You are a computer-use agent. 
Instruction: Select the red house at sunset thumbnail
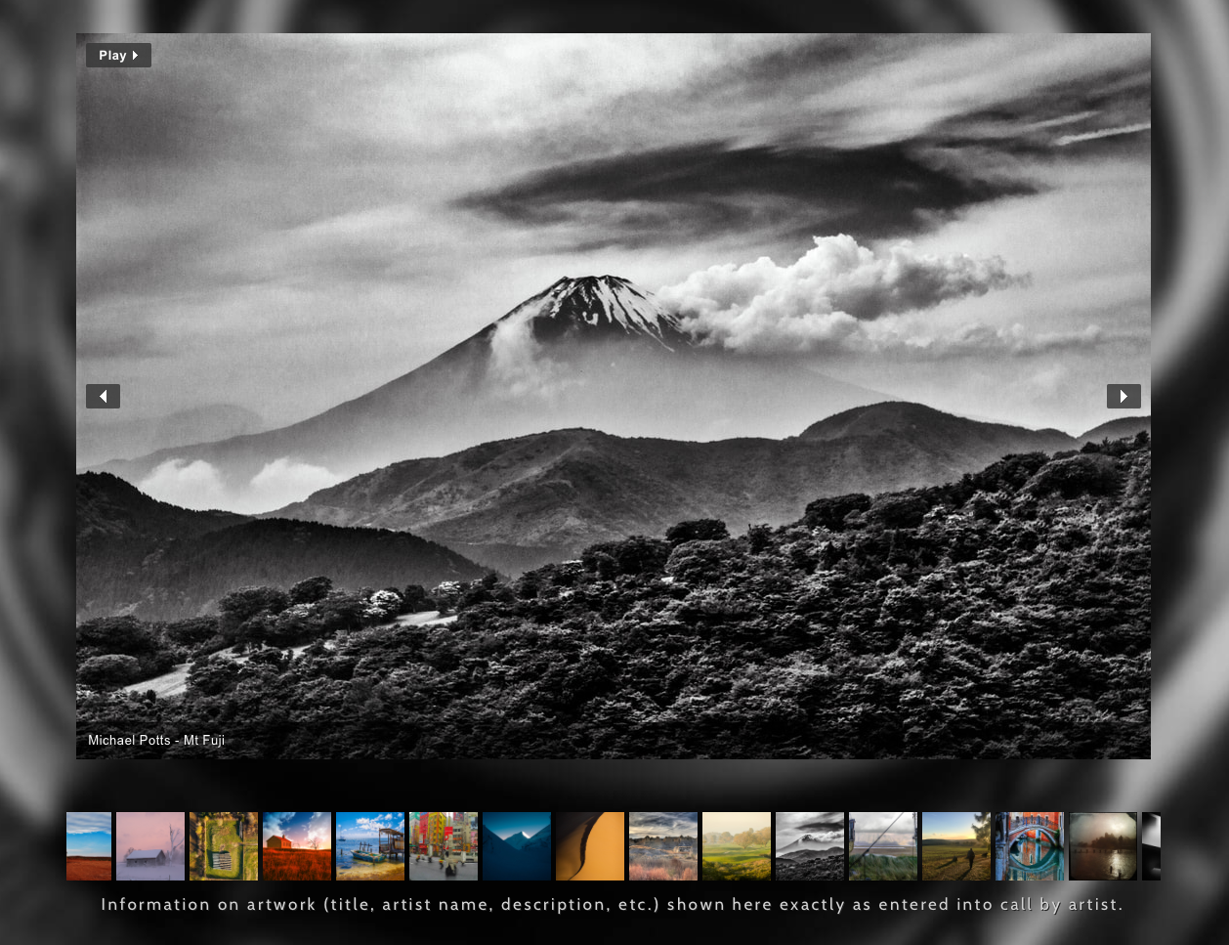296,845
